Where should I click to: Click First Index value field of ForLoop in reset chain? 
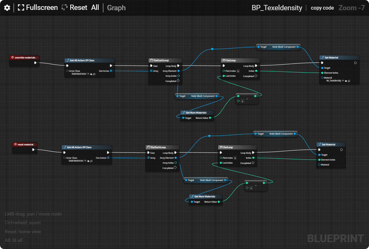(235, 158)
